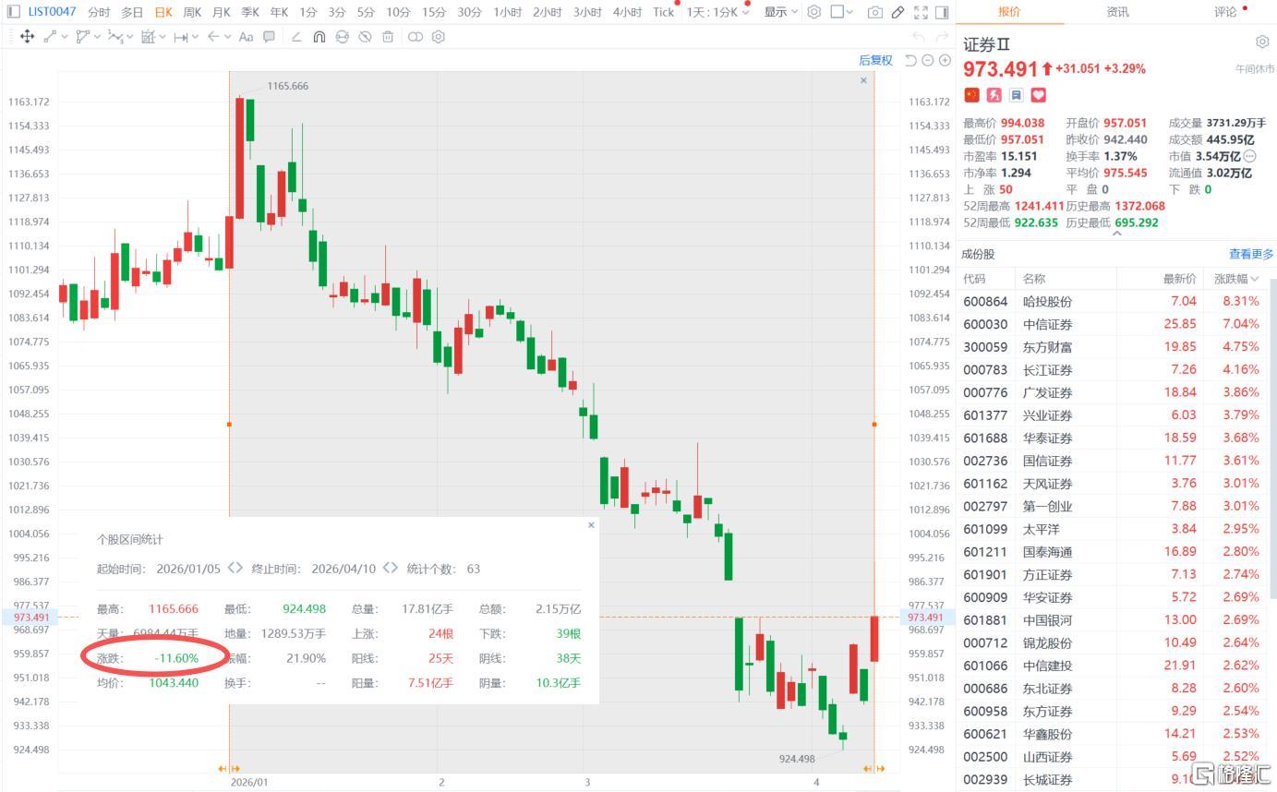Select the text annotation tool (Aa)
The height and width of the screenshot is (792, 1277).
[x=246, y=37]
